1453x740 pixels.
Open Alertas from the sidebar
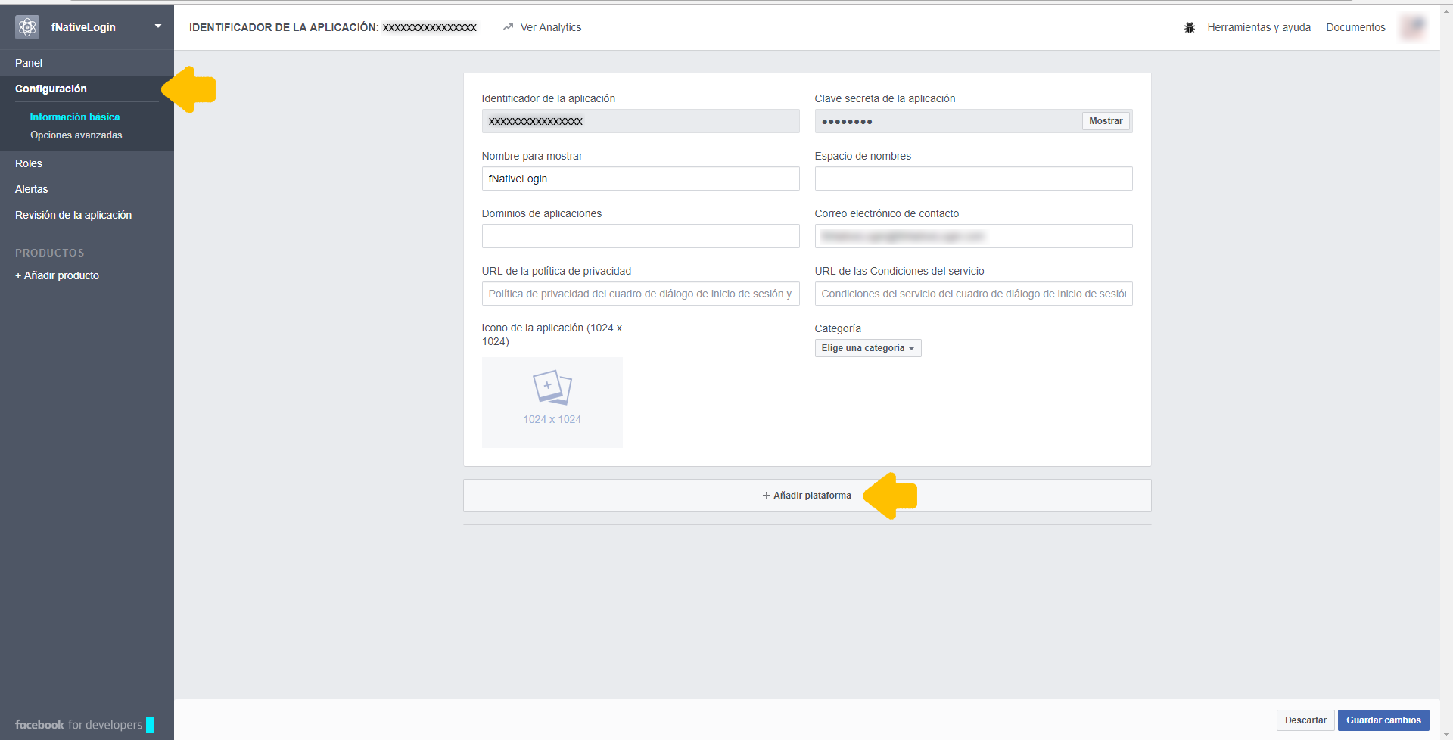tap(32, 189)
